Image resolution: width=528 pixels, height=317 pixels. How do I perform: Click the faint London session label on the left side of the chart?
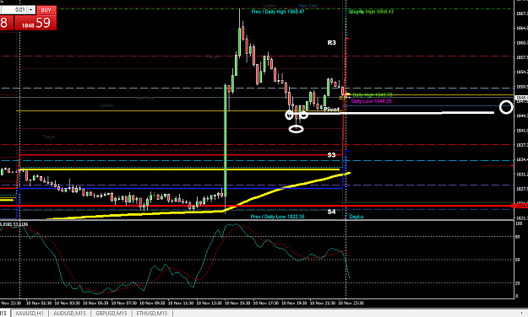(x=106, y=105)
